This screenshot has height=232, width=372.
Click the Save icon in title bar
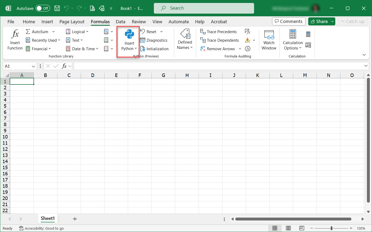[57, 8]
